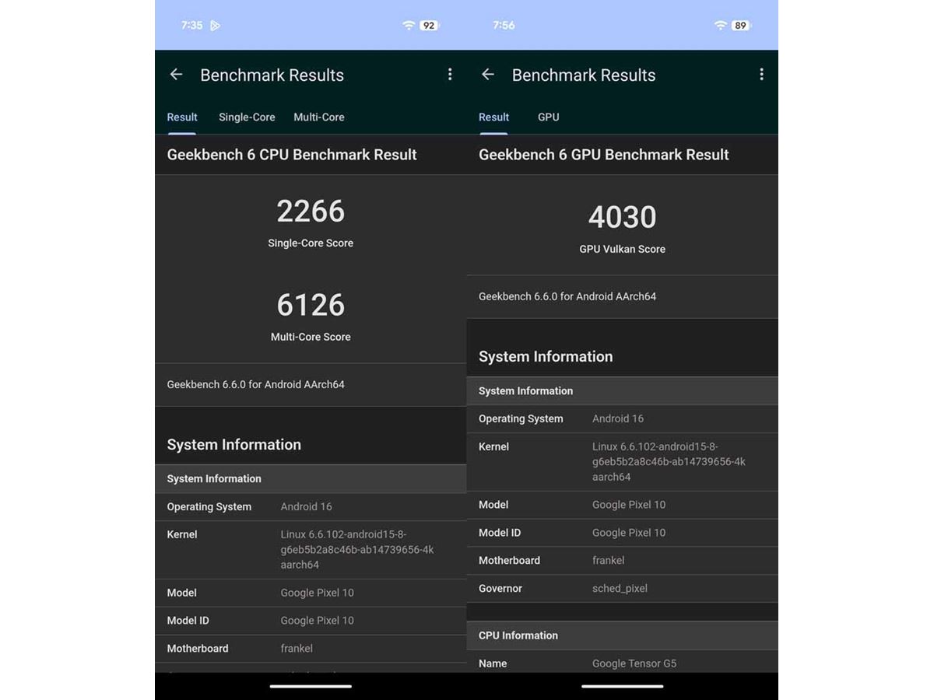
Task: Switch to the Single-Core tab
Action: tap(247, 117)
